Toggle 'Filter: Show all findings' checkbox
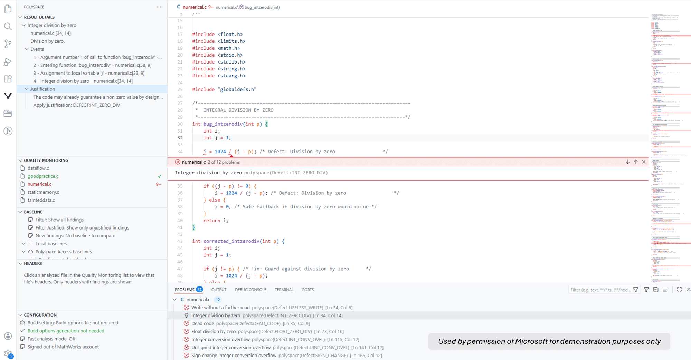The height and width of the screenshot is (360, 691). coord(31,220)
